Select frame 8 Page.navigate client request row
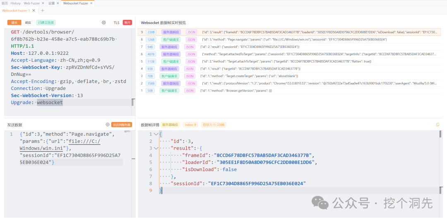The height and width of the screenshot is (221, 447). point(289,40)
